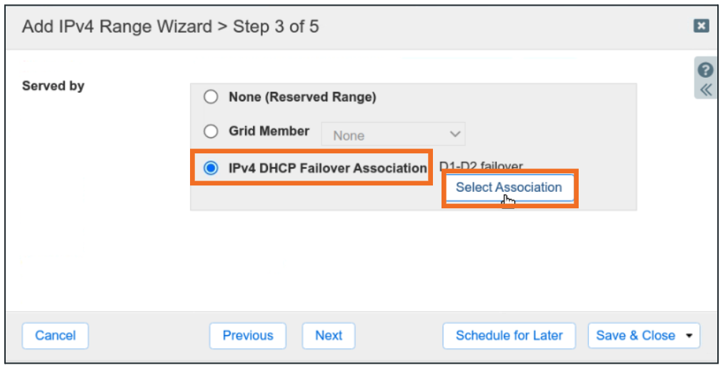Select IPv4 DHCP Failover Association radio button
This screenshot has height=368, width=723.
point(211,168)
